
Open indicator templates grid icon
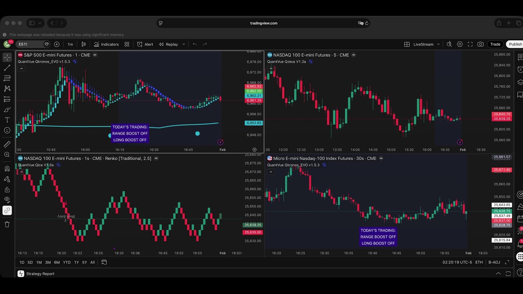127,44
